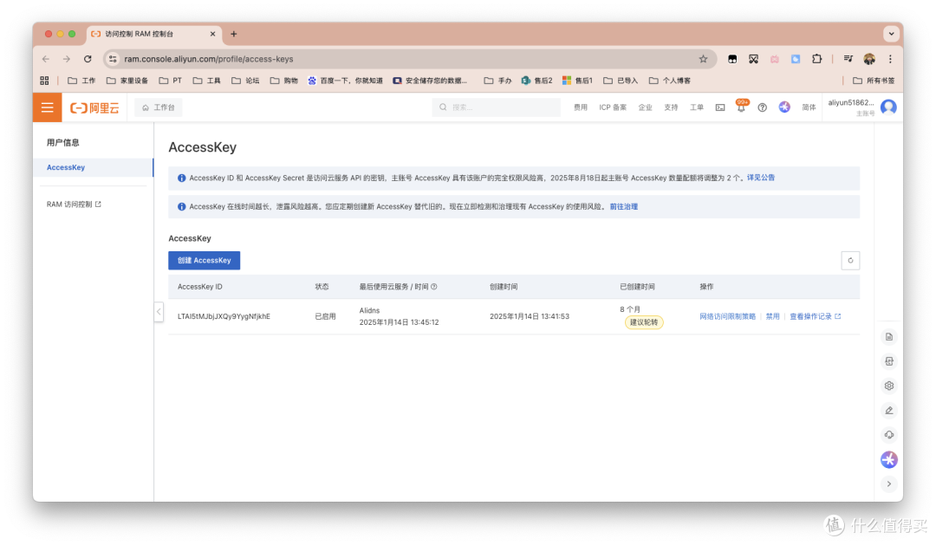Click the help question mark icon
The image size is (936, 545).
[763, 107]
